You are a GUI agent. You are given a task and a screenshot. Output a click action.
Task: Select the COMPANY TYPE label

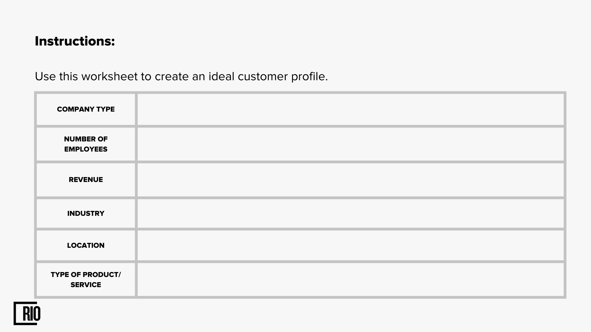(86, 109)
